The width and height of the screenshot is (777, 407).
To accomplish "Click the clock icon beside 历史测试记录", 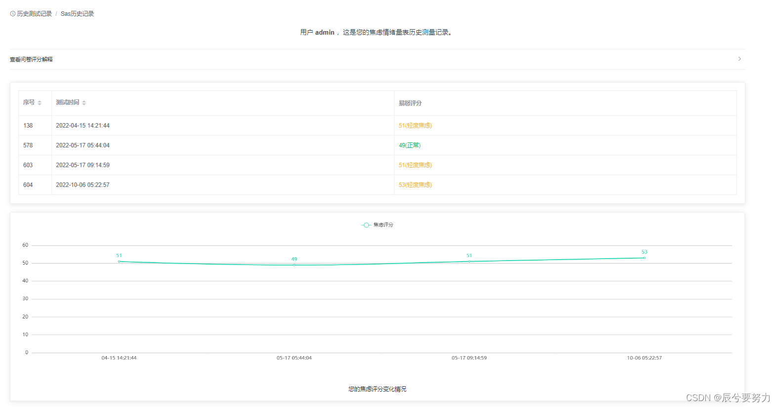I will tap(12, 14).
